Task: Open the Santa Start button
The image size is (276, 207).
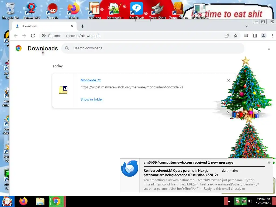Action: coord(7,201)
